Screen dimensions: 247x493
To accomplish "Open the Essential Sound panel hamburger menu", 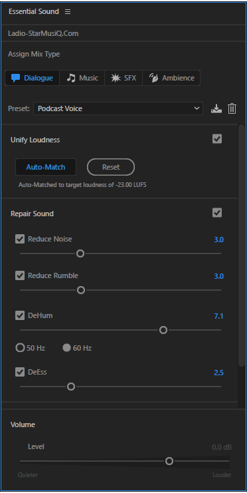I will click(68, 11).
